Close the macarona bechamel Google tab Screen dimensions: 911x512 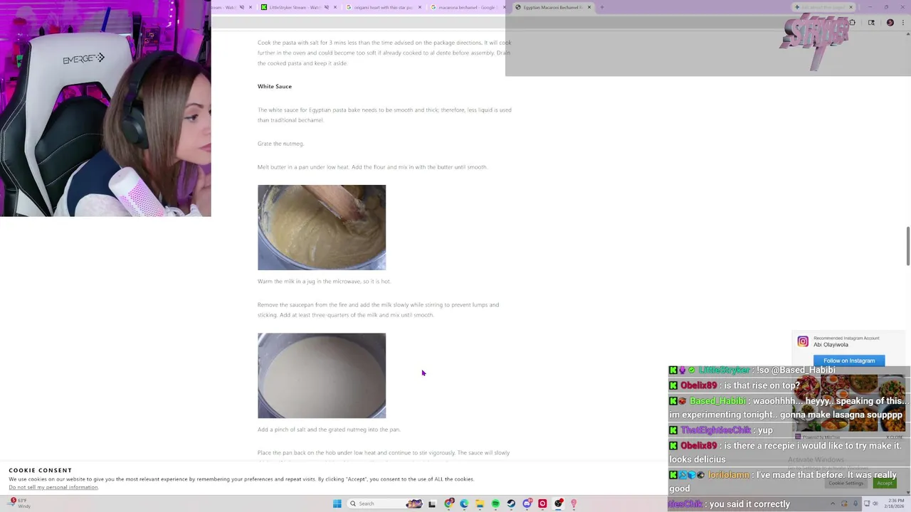[x=504, y=7]
